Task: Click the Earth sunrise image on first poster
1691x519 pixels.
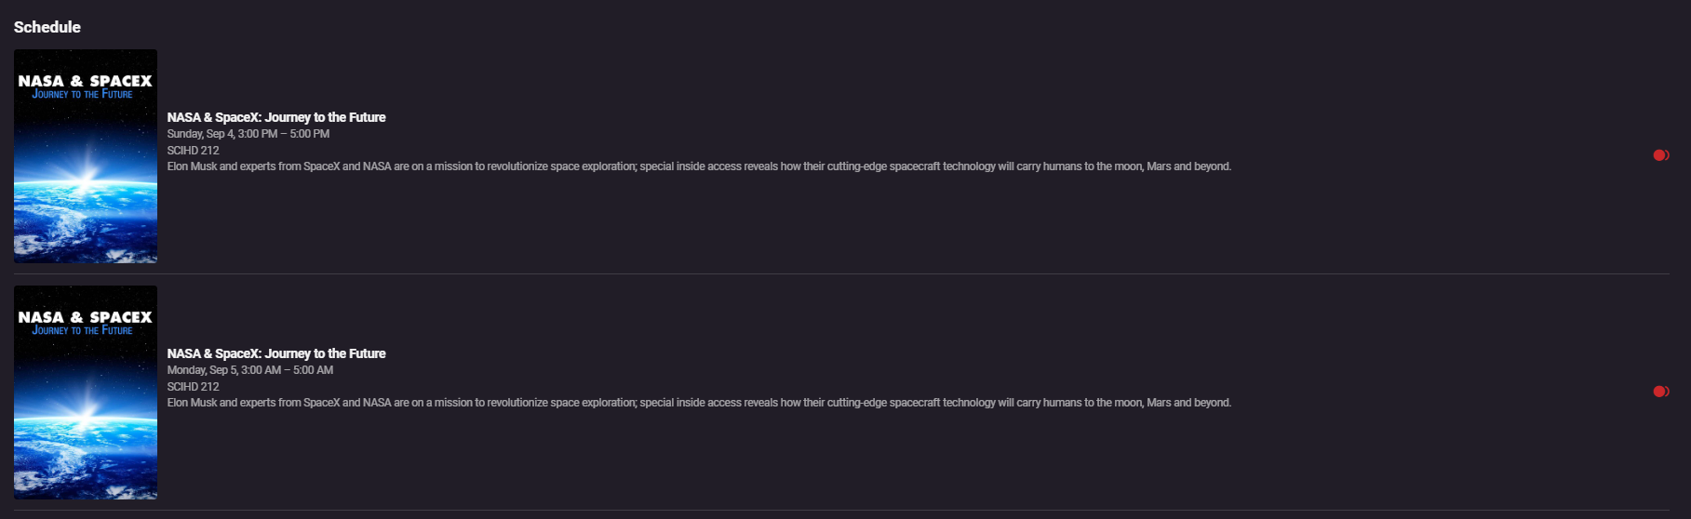Action: pos(86,195)
